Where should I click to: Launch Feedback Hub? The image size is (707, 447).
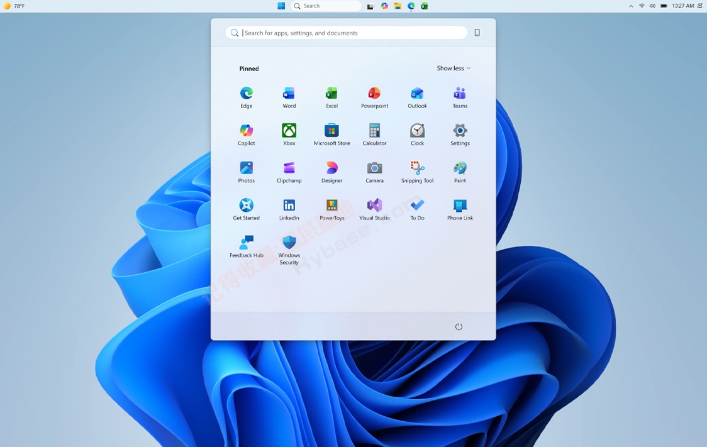click(246, 247)
